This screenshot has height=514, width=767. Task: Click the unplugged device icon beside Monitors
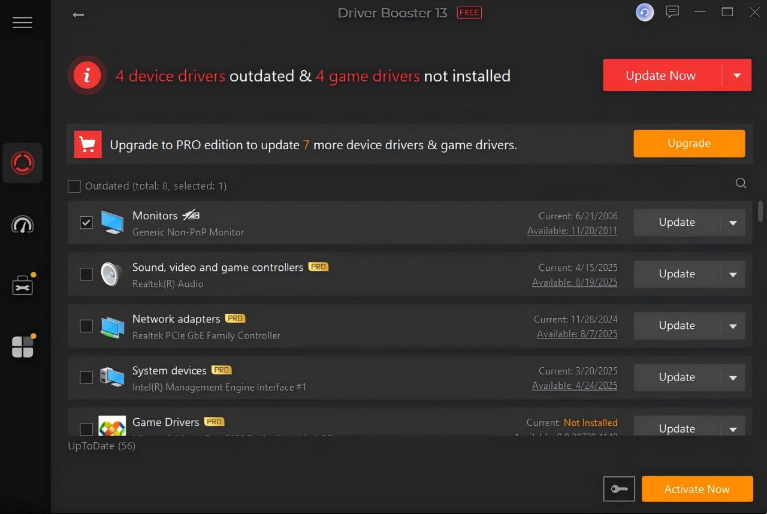point(191,215)
